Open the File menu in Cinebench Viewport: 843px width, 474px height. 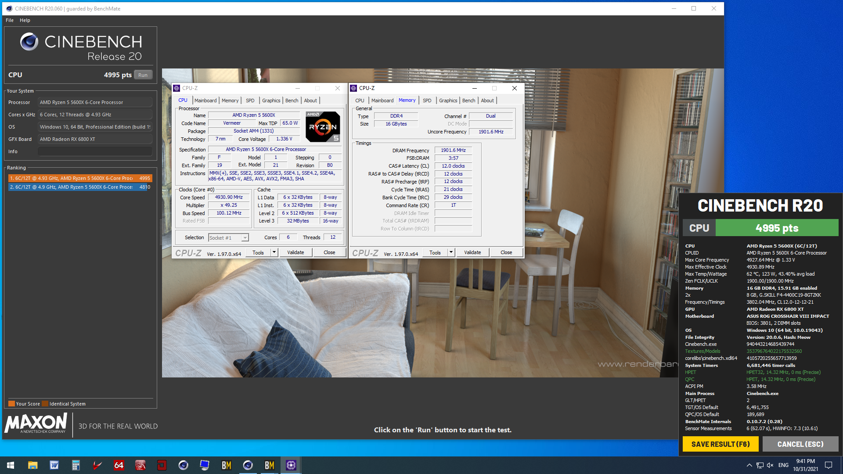point(10,20)
